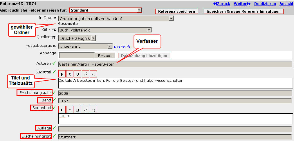This screenshot has height=141, width=294.
Task: Expand the Ausgabesprache dropdown
Action: [110, 46]
